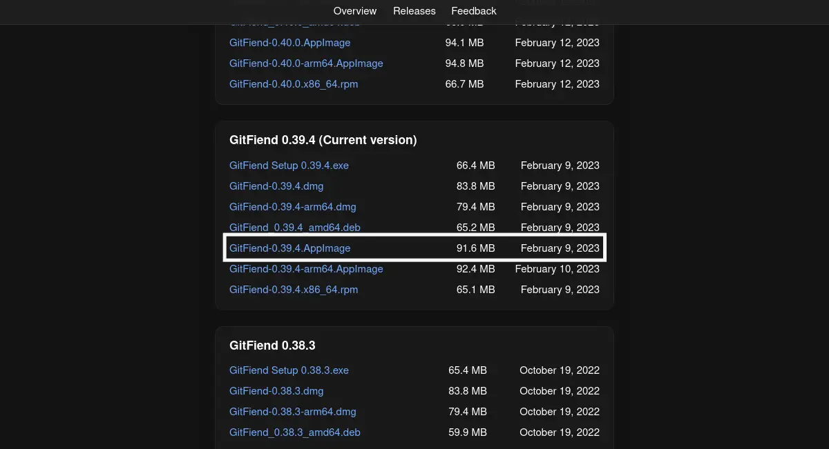Viewport: 829px width, 449px height.
Task: Go to the Releases tab
Action: [414, 11]
